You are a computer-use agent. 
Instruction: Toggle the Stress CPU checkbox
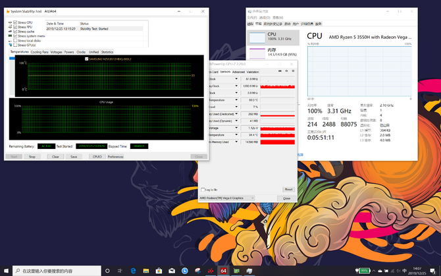click(15, 22)
